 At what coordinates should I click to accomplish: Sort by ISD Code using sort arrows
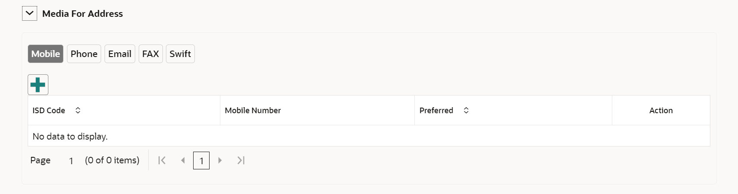pos(78,111)
